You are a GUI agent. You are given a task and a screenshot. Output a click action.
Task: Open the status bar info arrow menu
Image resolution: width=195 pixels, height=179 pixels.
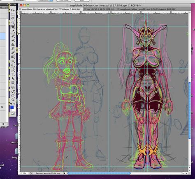click(x=65, y=173)
